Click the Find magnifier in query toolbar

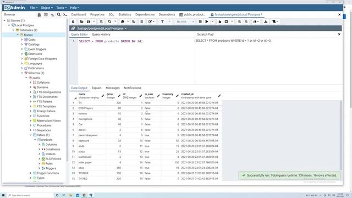109,21
